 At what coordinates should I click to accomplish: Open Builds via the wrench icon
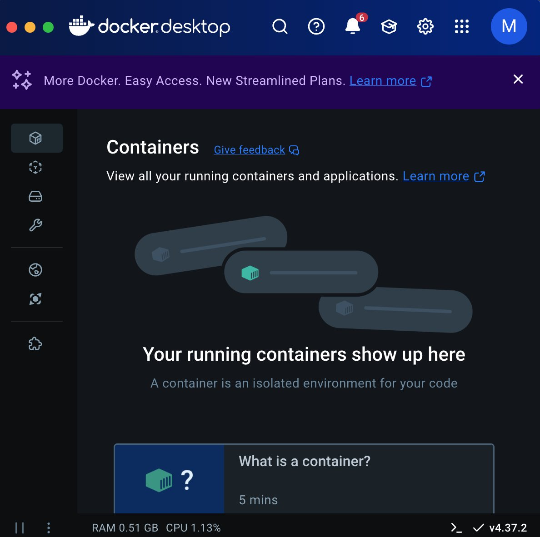pyautogui.click(x=35, y=225)
